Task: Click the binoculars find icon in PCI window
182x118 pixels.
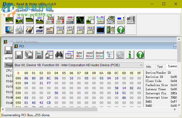Action: [59, 54]
